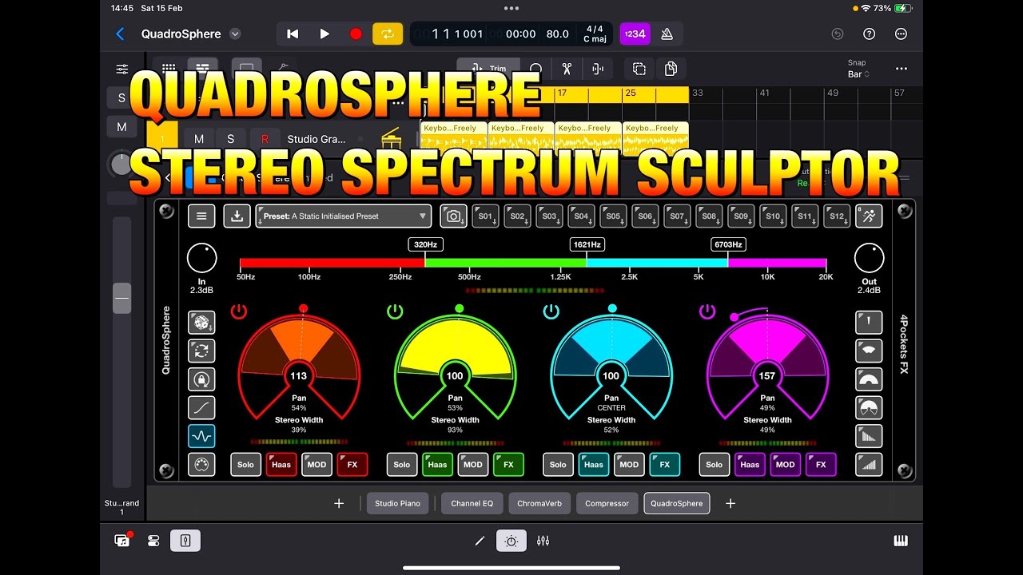Select snapshot slot S12
1023x575 pixels.
(x=837, y=216)
